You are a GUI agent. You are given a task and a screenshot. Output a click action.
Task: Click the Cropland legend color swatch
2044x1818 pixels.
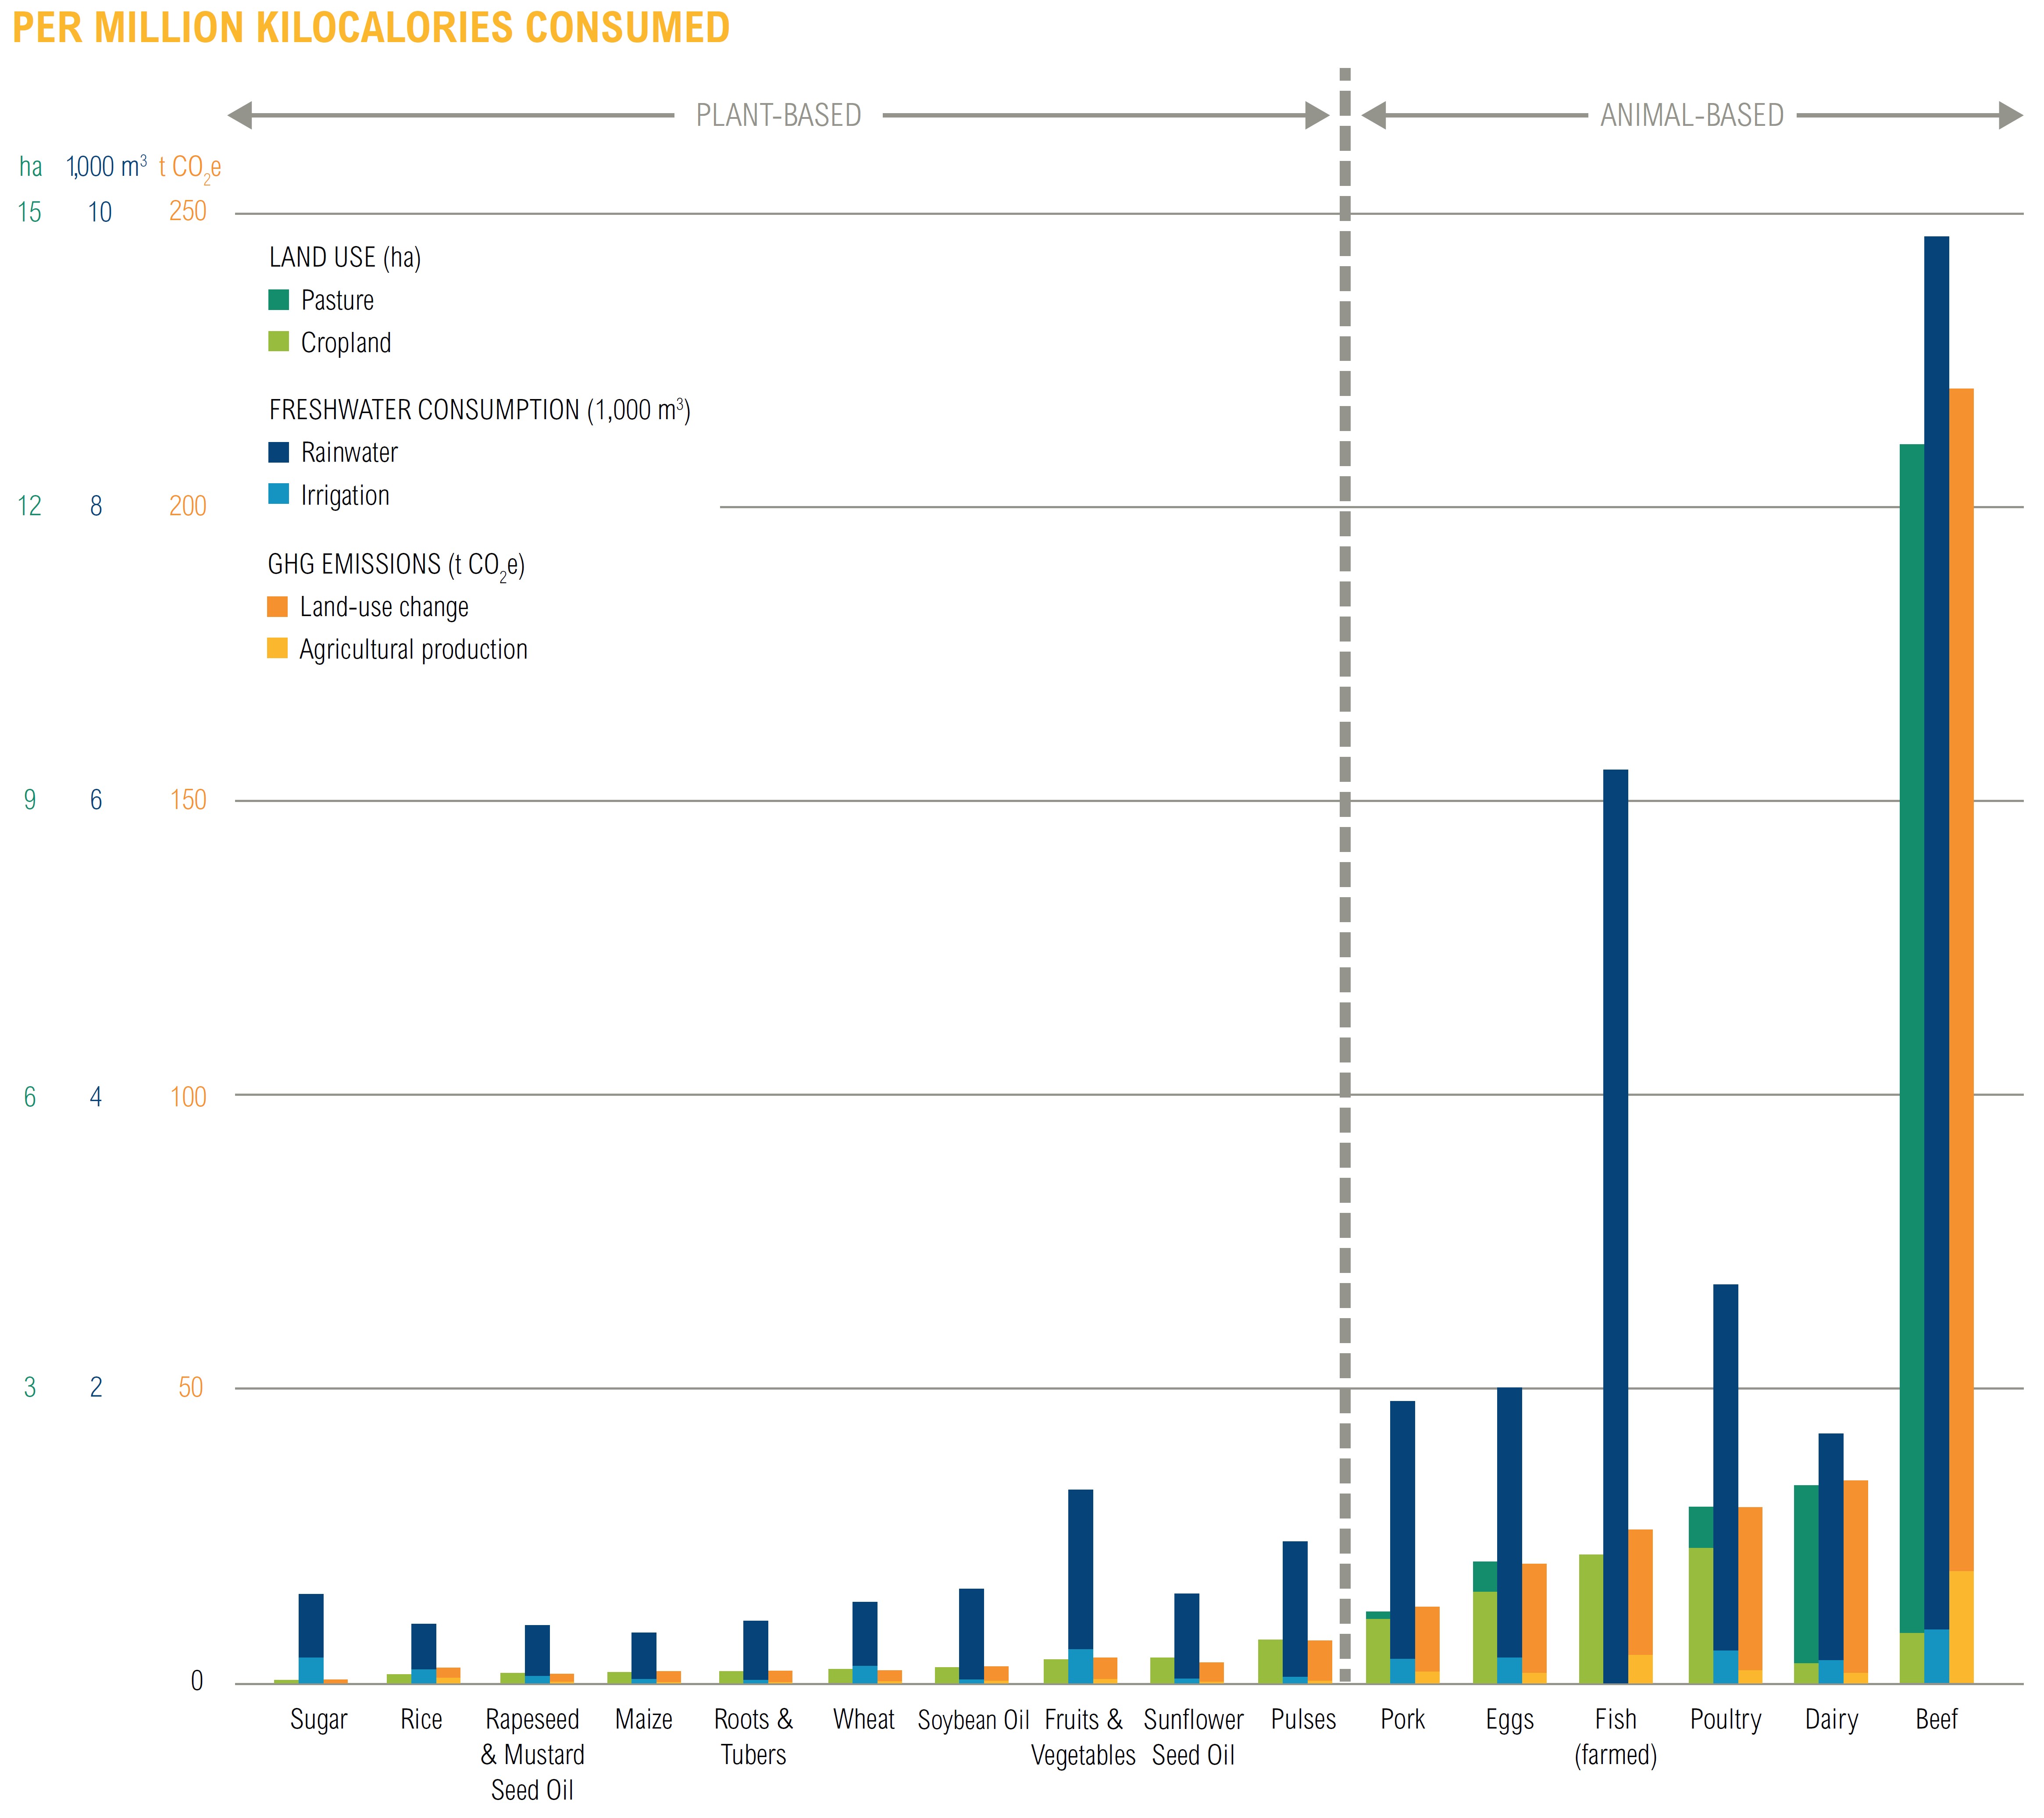[x=278, y=342]
